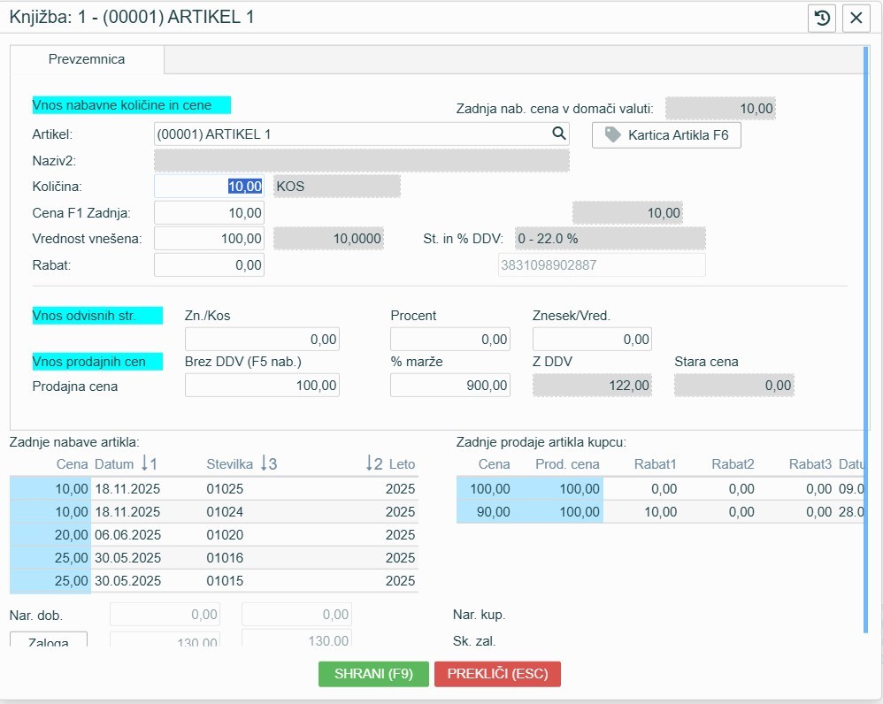Click the magnifier search icon in Artikel field

click(x=558, y=134)
